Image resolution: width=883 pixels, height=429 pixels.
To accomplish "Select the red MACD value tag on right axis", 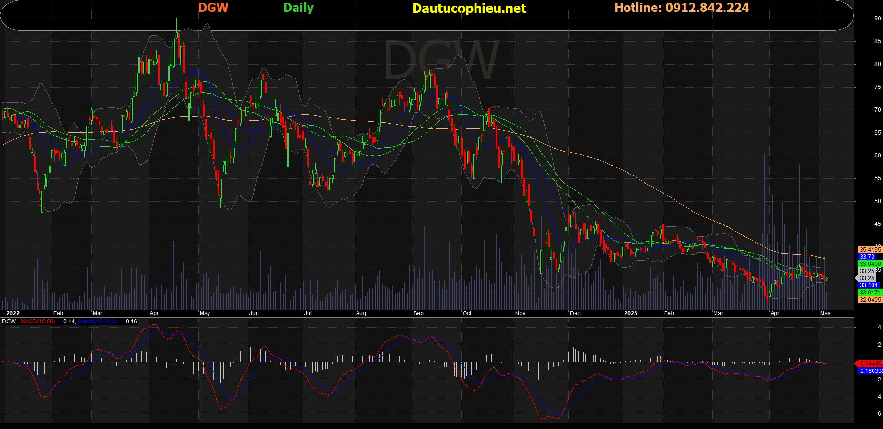I will coord(870,363).
